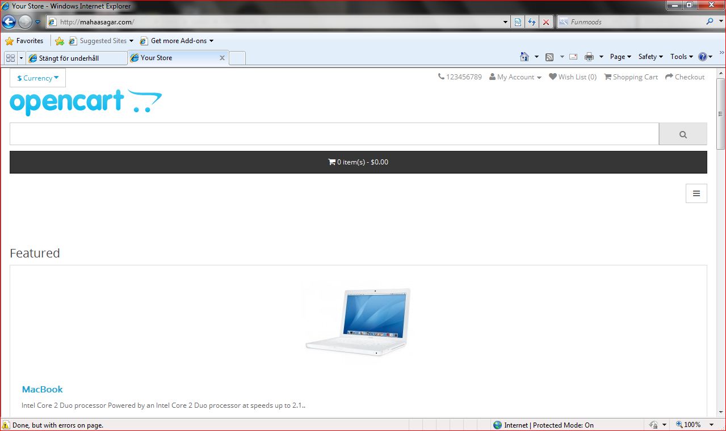Show Quick Tabs view
Screen dimensions: 726x431
[11, 58]
